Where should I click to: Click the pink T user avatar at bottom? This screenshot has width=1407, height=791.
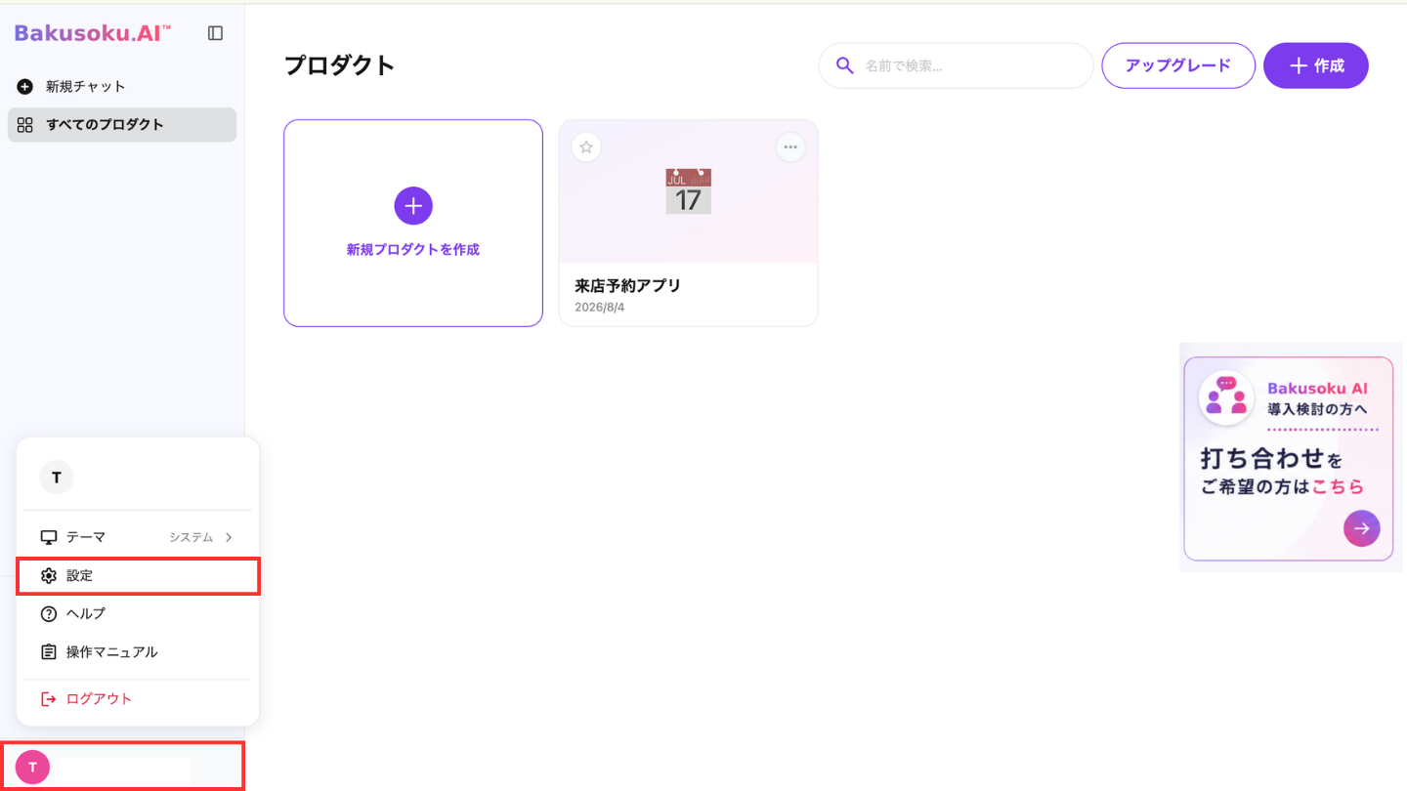pos(32,768)
